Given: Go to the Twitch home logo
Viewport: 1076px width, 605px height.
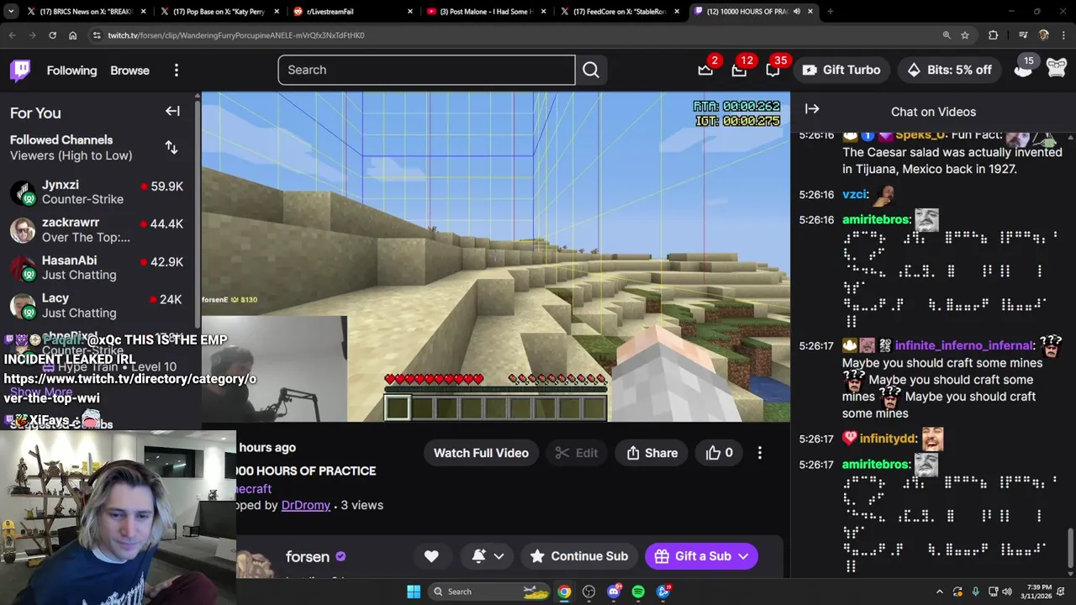Looking at the screenshot, I should click(x=20, y=71).
